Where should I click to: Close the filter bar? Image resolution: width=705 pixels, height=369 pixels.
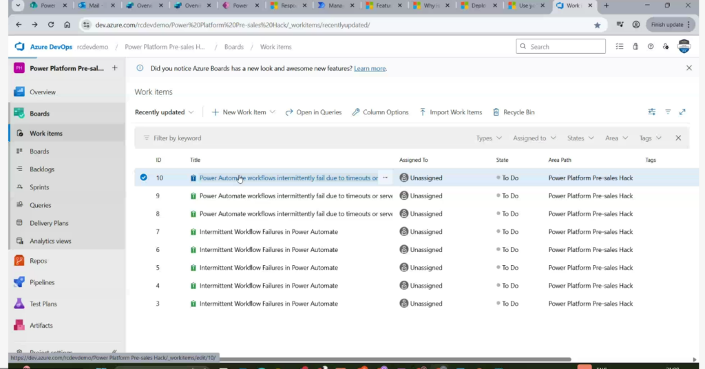[x=678, y=138]
